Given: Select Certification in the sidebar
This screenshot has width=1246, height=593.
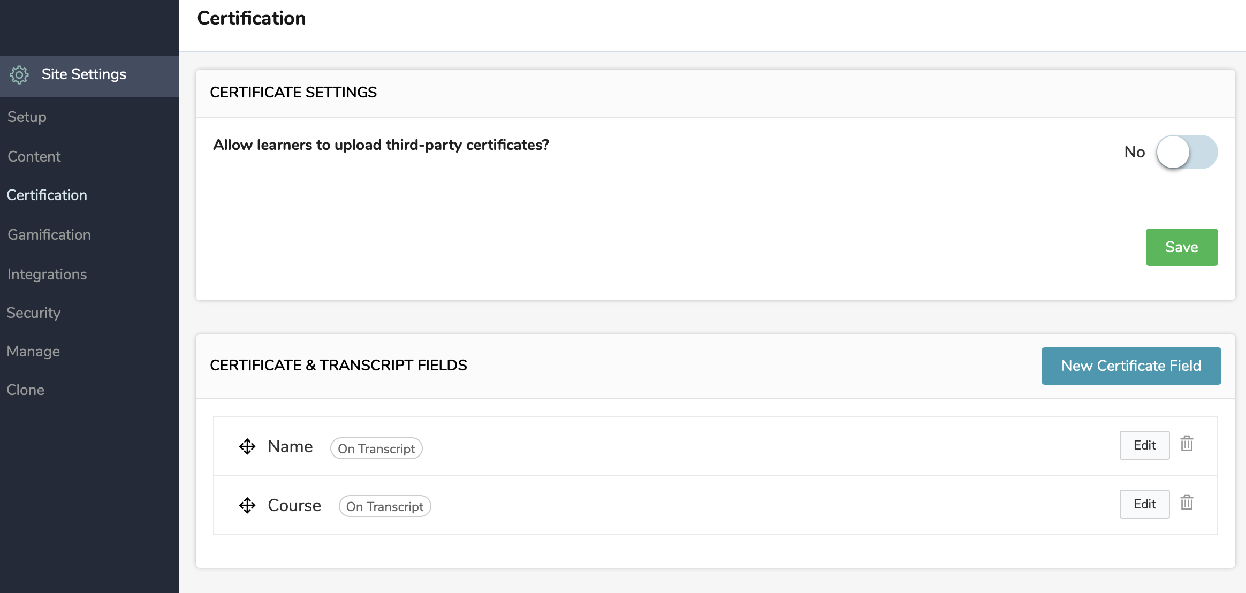Looking at the screenshot, I should pyautogui.click(x=47, y=195).
